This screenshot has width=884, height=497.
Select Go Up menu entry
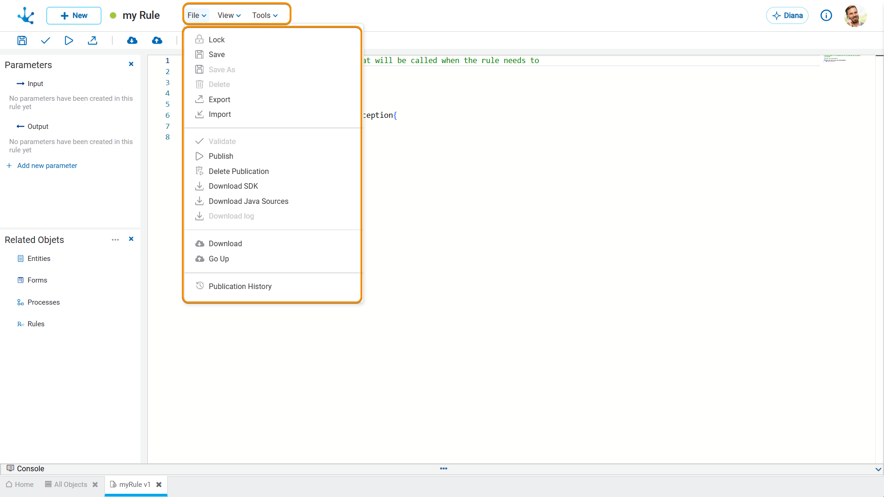273,259
